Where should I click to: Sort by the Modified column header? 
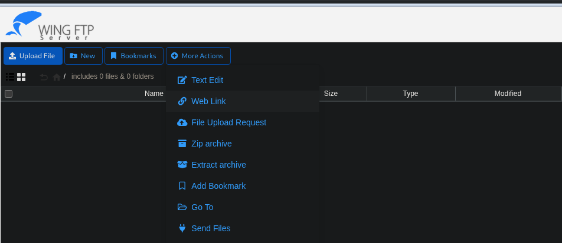click(508, 94)
